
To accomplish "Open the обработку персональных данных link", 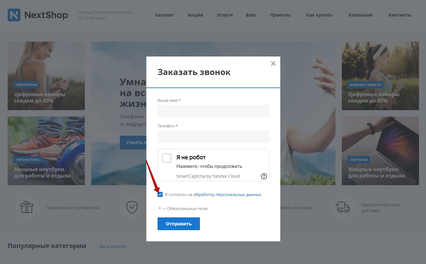I will coord(227,194).
